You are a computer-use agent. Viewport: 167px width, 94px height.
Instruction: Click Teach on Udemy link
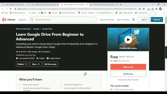(x=123, y=20)
